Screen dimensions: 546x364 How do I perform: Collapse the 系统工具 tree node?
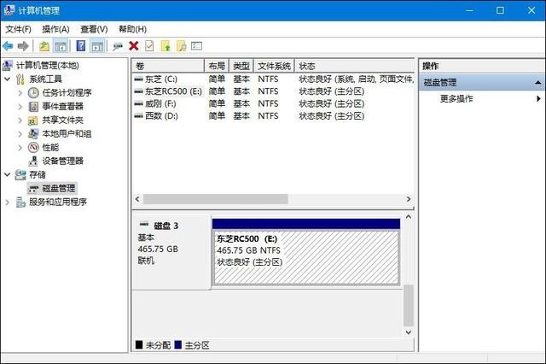(x=8, y=79)
